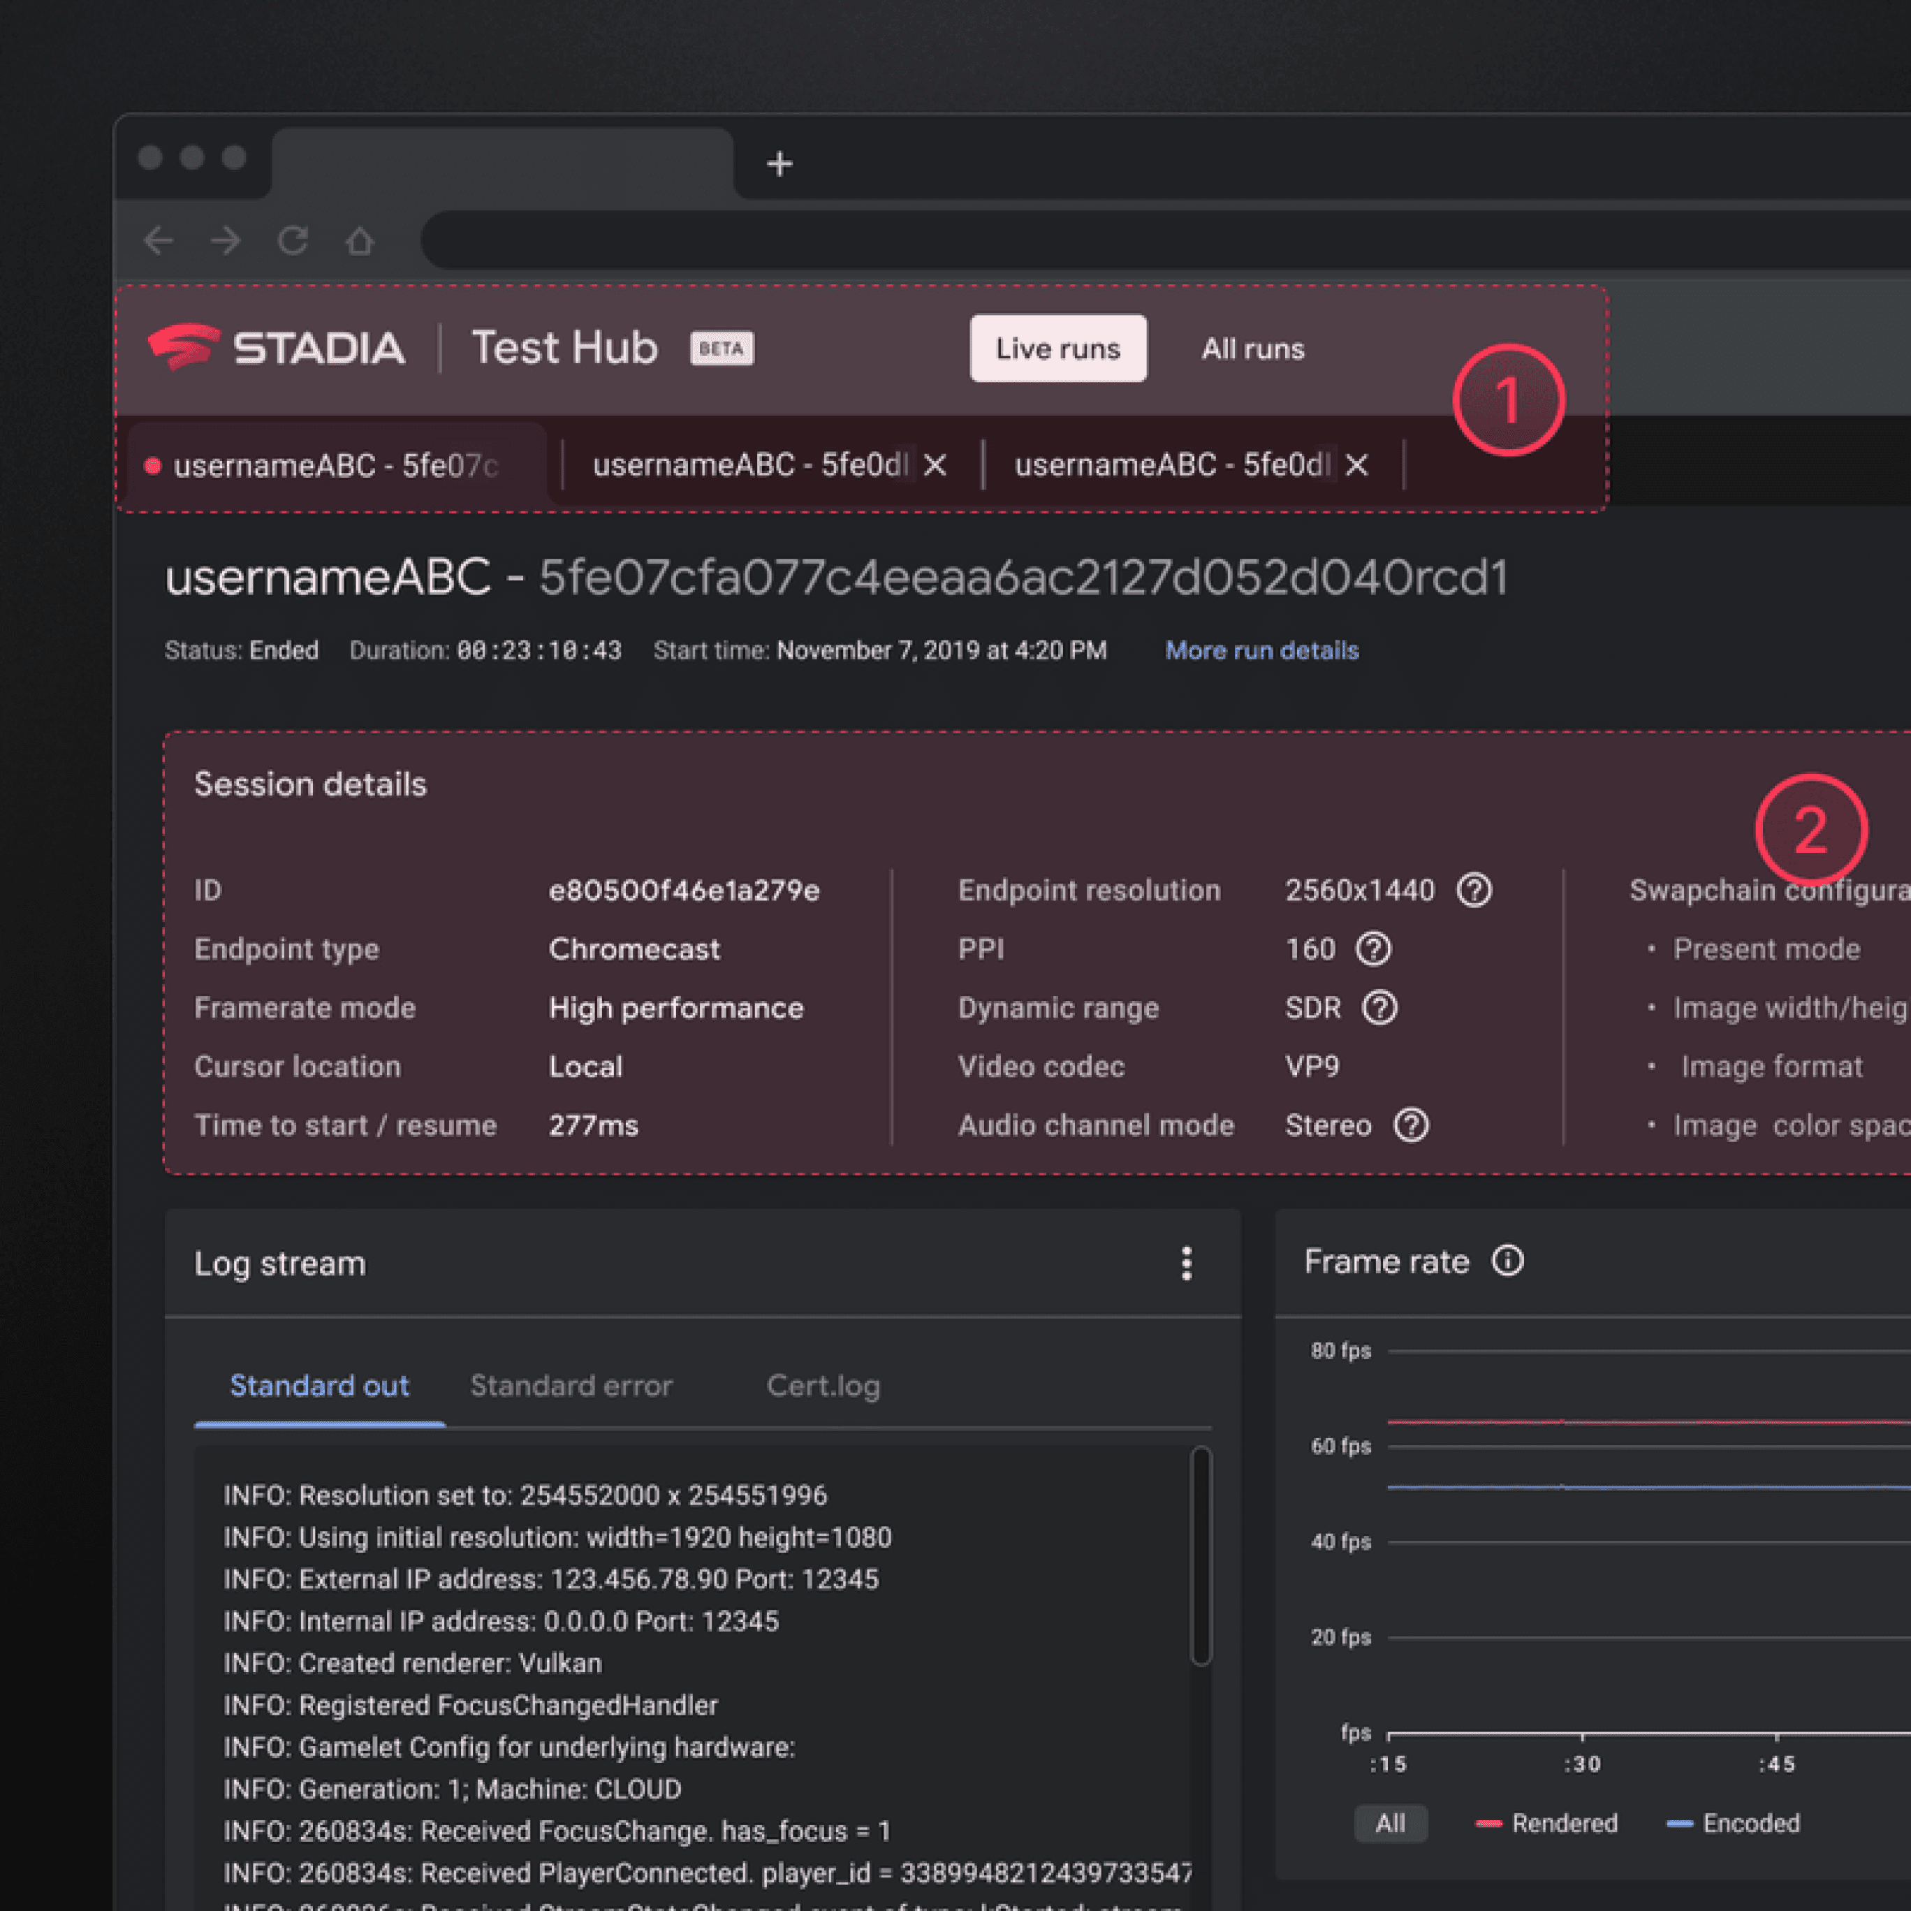
Task: Toggle Encoded series in legend
Action: click(1734, 1823)
